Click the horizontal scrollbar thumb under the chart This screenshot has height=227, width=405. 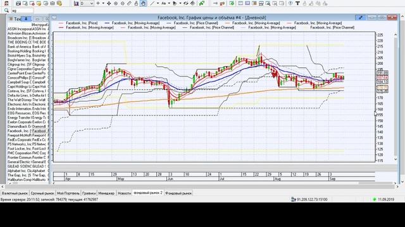[376, 183]
